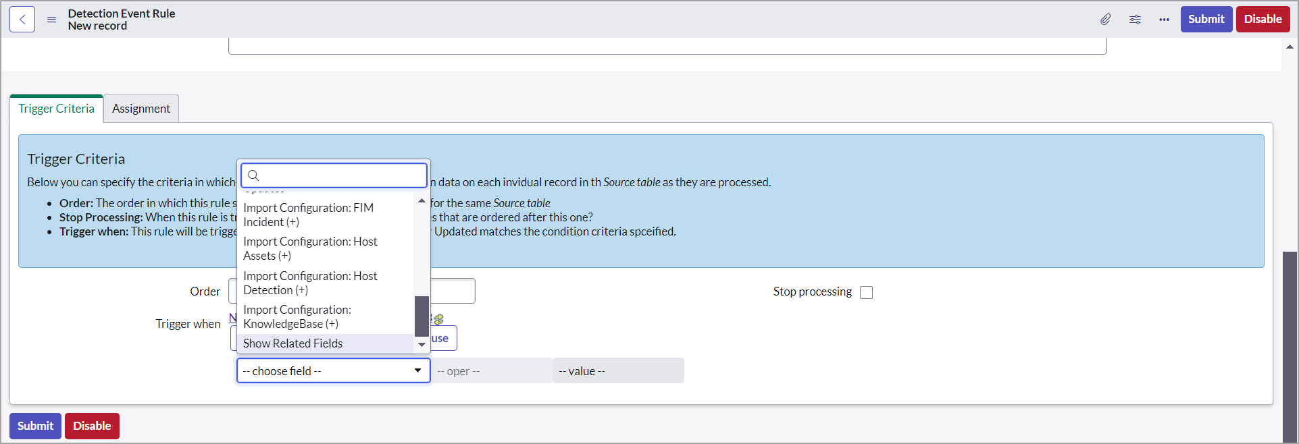
Task: Open the more options ellipsis
Action: pyautogui.click(x=1164, y=20)
